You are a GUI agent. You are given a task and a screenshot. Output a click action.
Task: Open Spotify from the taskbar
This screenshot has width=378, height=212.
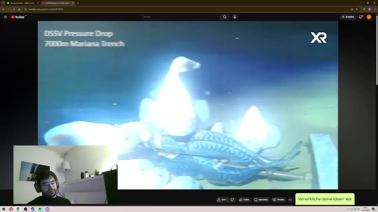pos(40,209)
